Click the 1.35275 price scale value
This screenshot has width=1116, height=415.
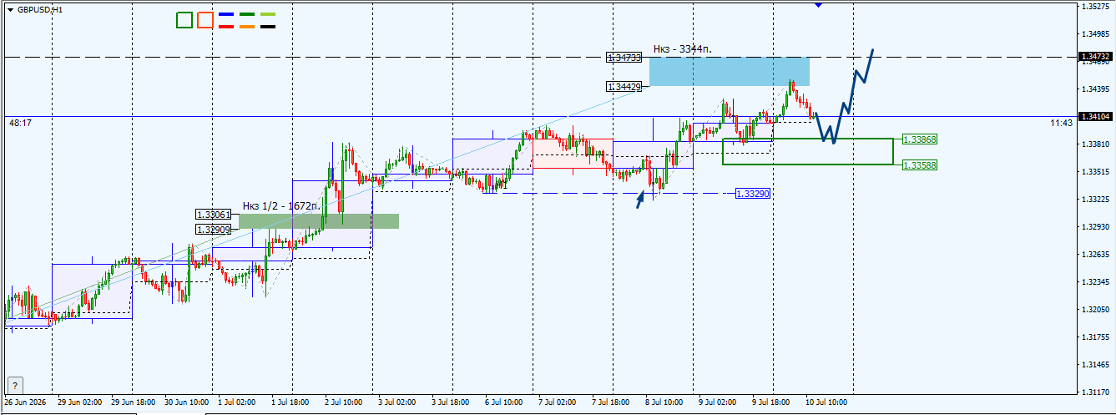tap(1095, 7)
